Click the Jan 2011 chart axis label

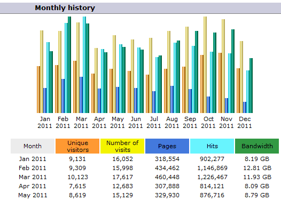45,122
